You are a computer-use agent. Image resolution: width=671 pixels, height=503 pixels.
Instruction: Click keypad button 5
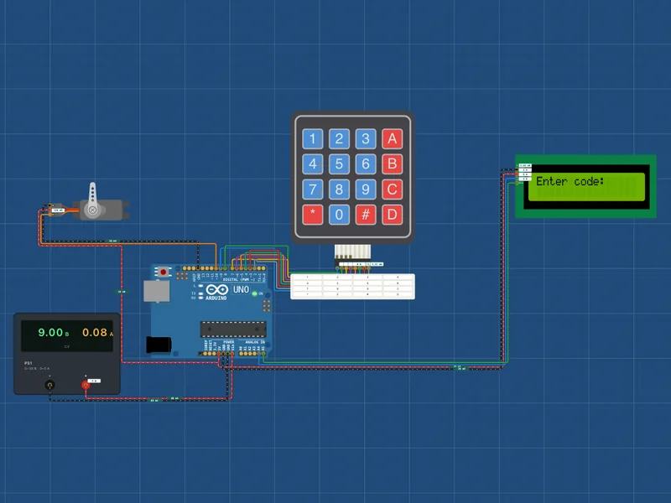(x=339, y=163)
